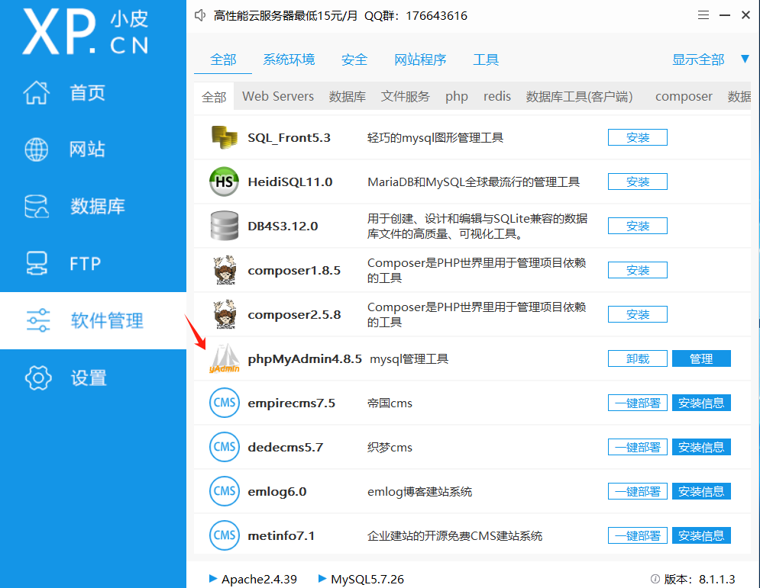The height and width of the screenshot is (588, 760).
Task: Click the software management sliders icon
Action: click(x=37, y=320)
